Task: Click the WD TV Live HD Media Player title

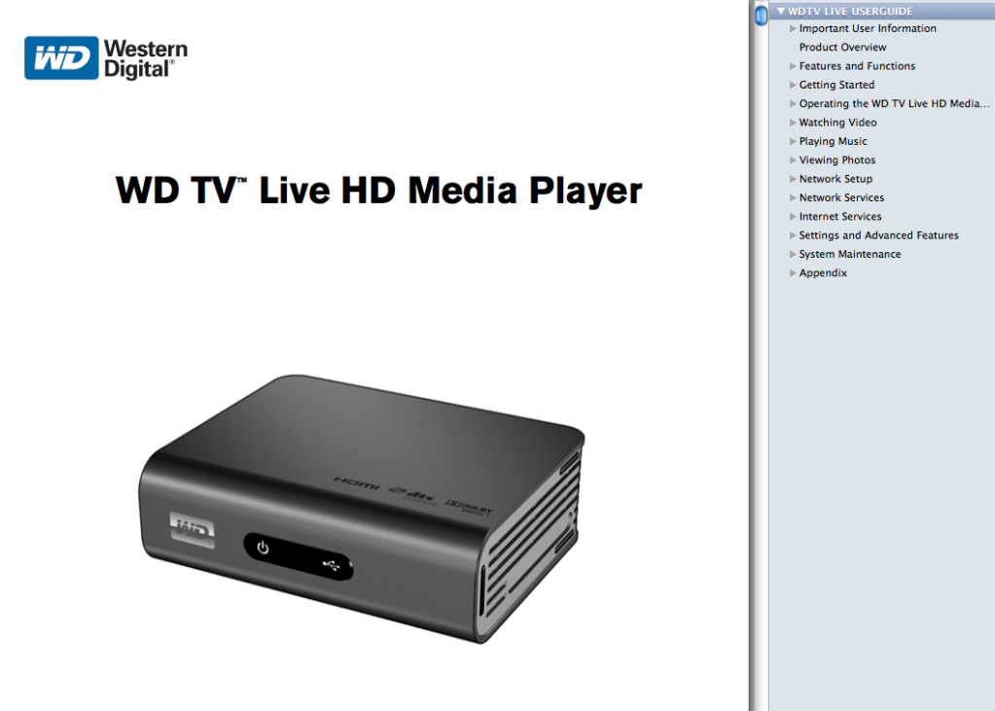Action: click(378, 191)
